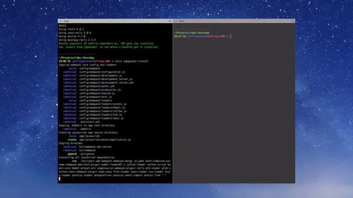Image resolution: width=353 pixels, height=198 pixels.
Task: Click 'Installing all JavaScript dependencies' line
Action: coord(87,158)
